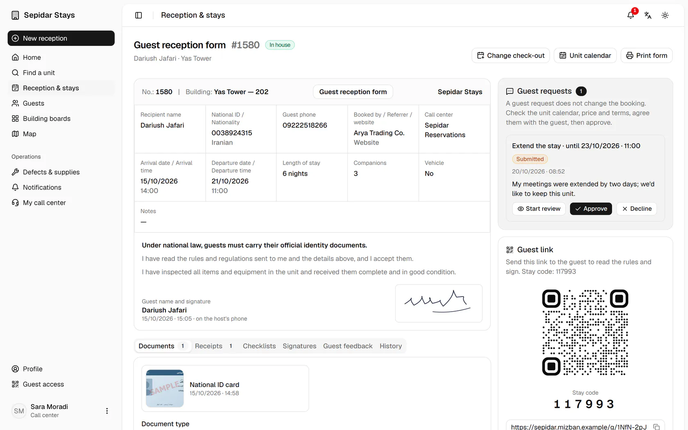Screen dimensions: 688x430
Task: Click the SM user avatar
Action: [19, 411]
